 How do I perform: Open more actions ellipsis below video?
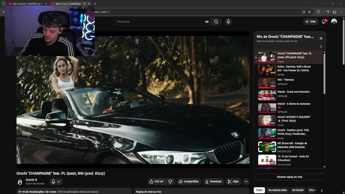(x=246, y=182)
